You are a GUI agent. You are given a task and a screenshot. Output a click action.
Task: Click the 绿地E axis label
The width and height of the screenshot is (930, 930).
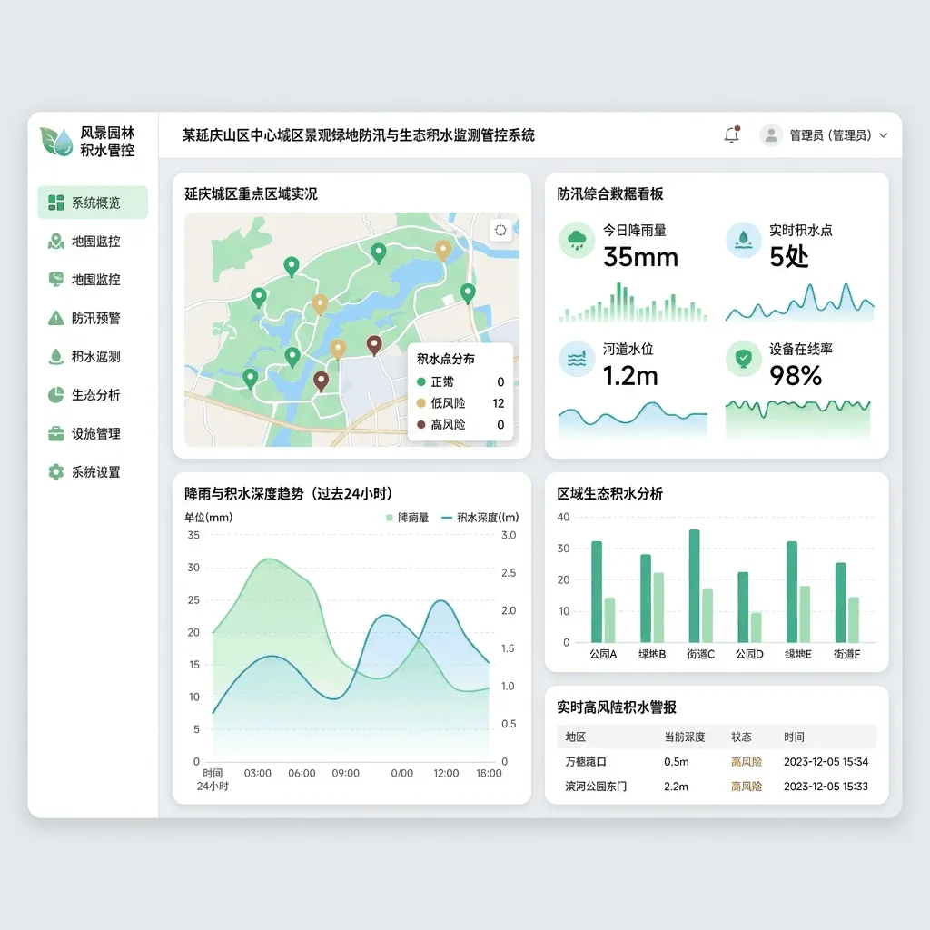click(798, 654)
